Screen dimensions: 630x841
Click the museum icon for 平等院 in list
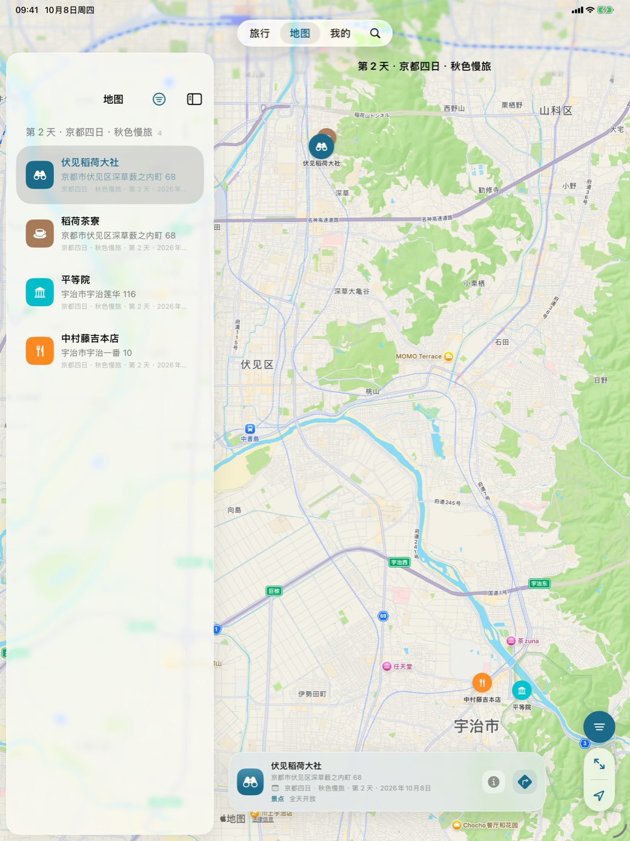click(40, 292)
